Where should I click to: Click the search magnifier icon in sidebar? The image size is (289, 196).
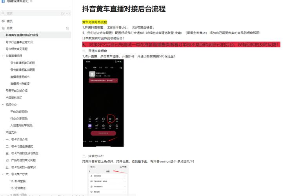tap(3, 13)
